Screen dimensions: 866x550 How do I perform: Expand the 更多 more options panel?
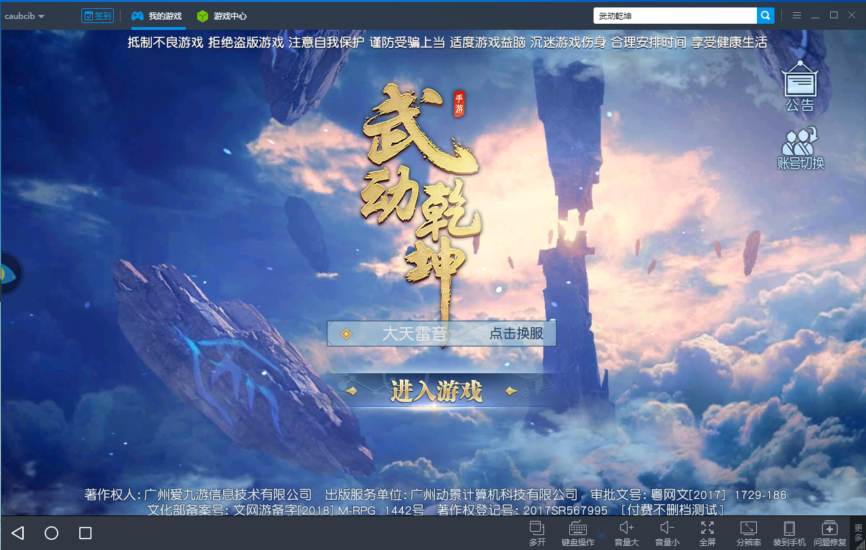858,533
